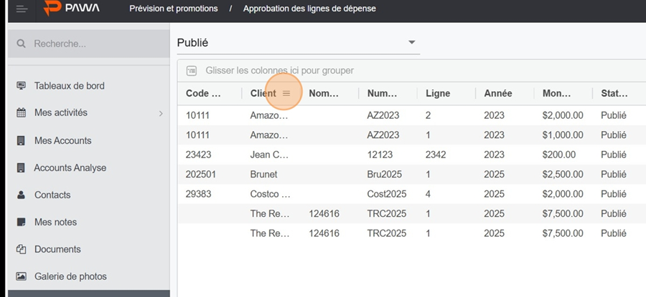Viewport: 646px width, 297px height.
Task: Sort by the Année column header
Action: pyautogui.click(x=497, y=93)
